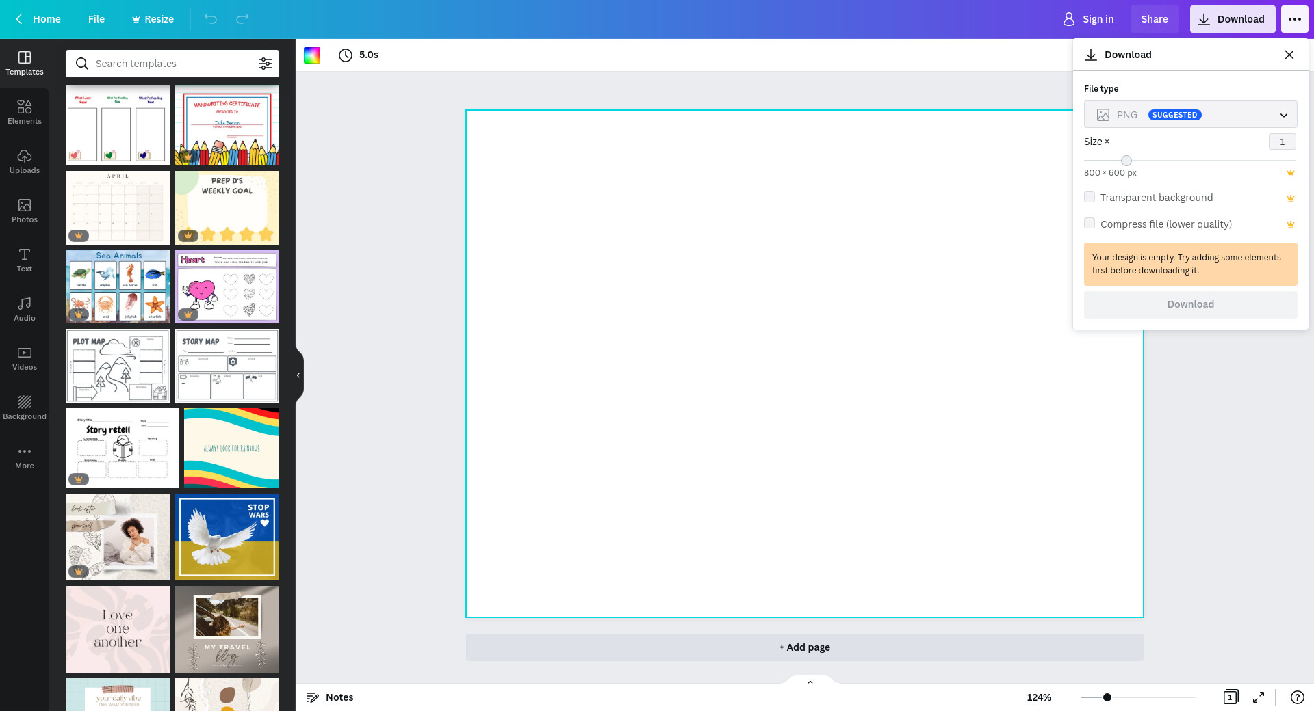Collapse the templates side panel
The image size is (1314, 711).
(298, 375)
